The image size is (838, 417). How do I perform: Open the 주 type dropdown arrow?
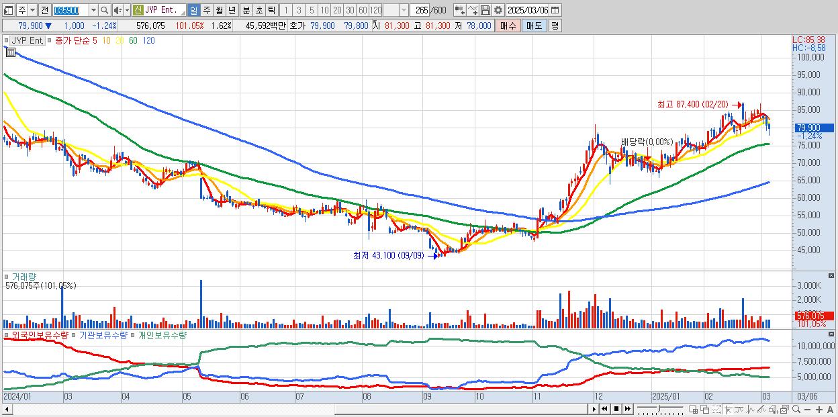click(32, 10)
